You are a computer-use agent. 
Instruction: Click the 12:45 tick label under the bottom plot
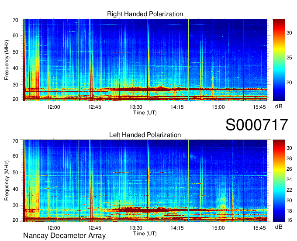pyautogui.click(x=95, y=228)
